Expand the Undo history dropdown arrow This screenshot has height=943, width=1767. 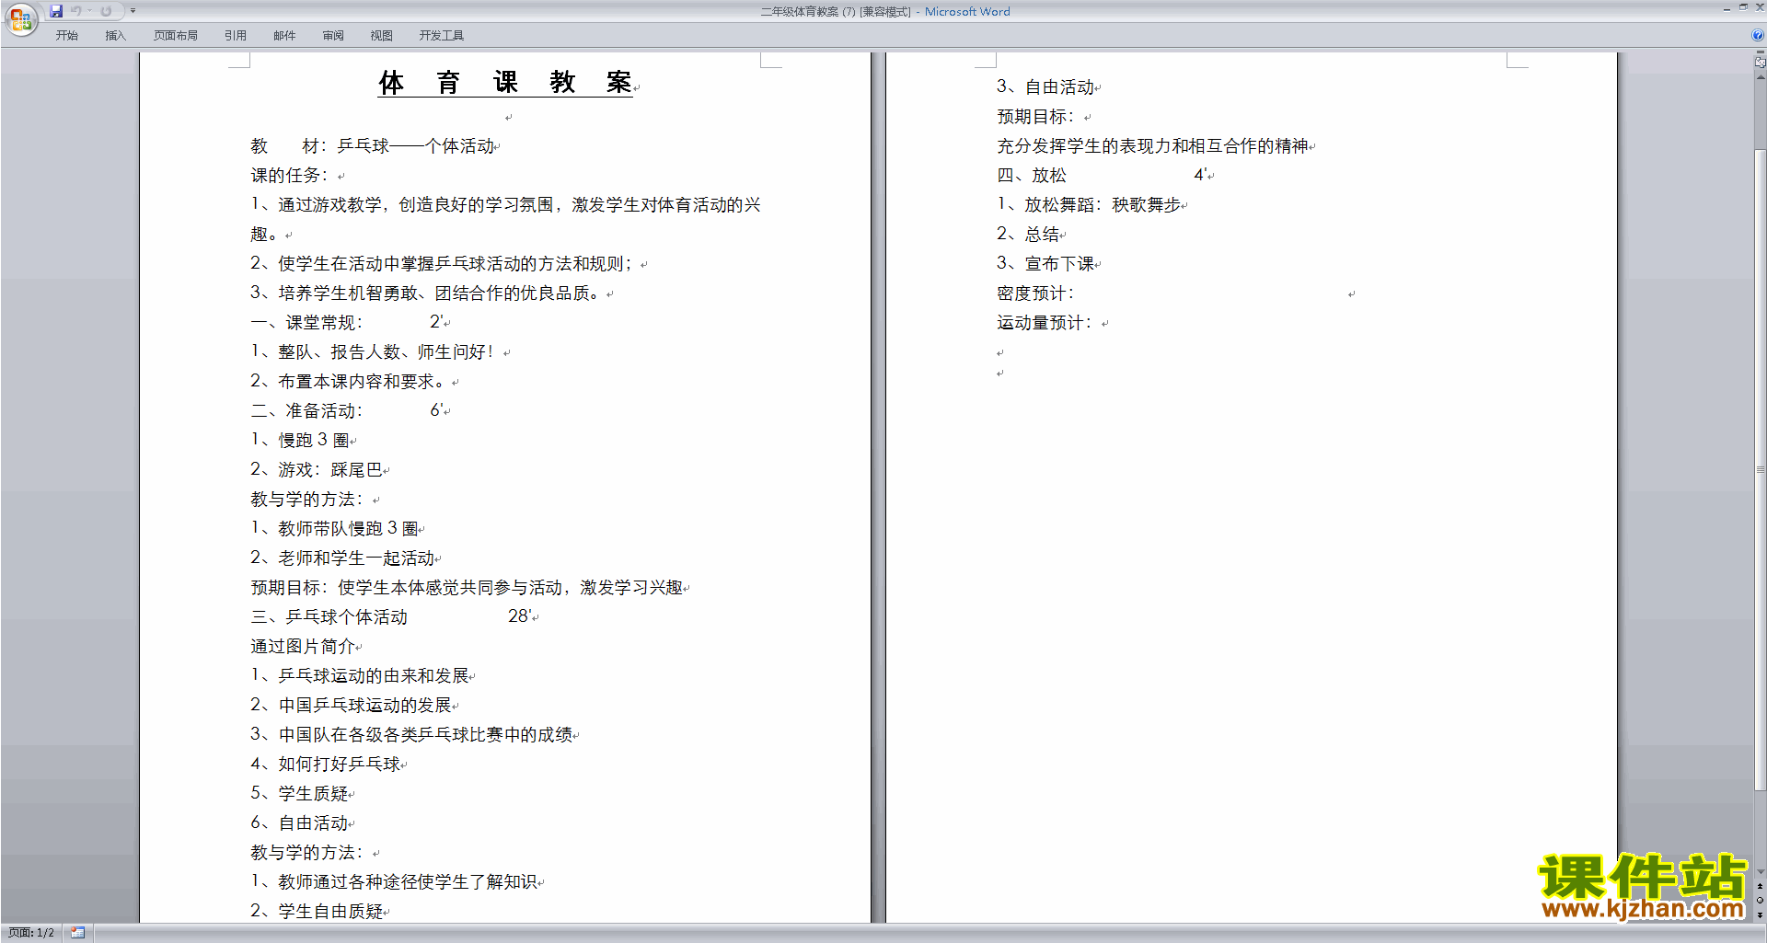pyautogui.click(x=89, y=11)
